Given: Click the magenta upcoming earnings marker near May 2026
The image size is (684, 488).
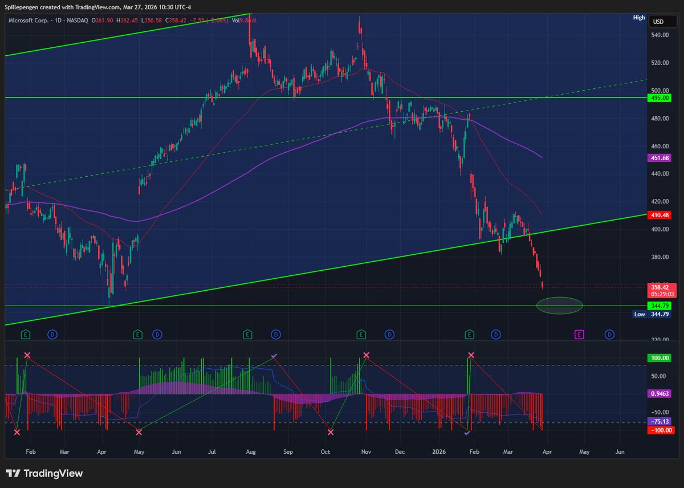Looking at the screenshot, I should (579, 335).
